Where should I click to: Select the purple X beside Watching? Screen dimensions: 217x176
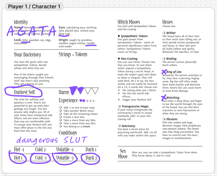164,98
